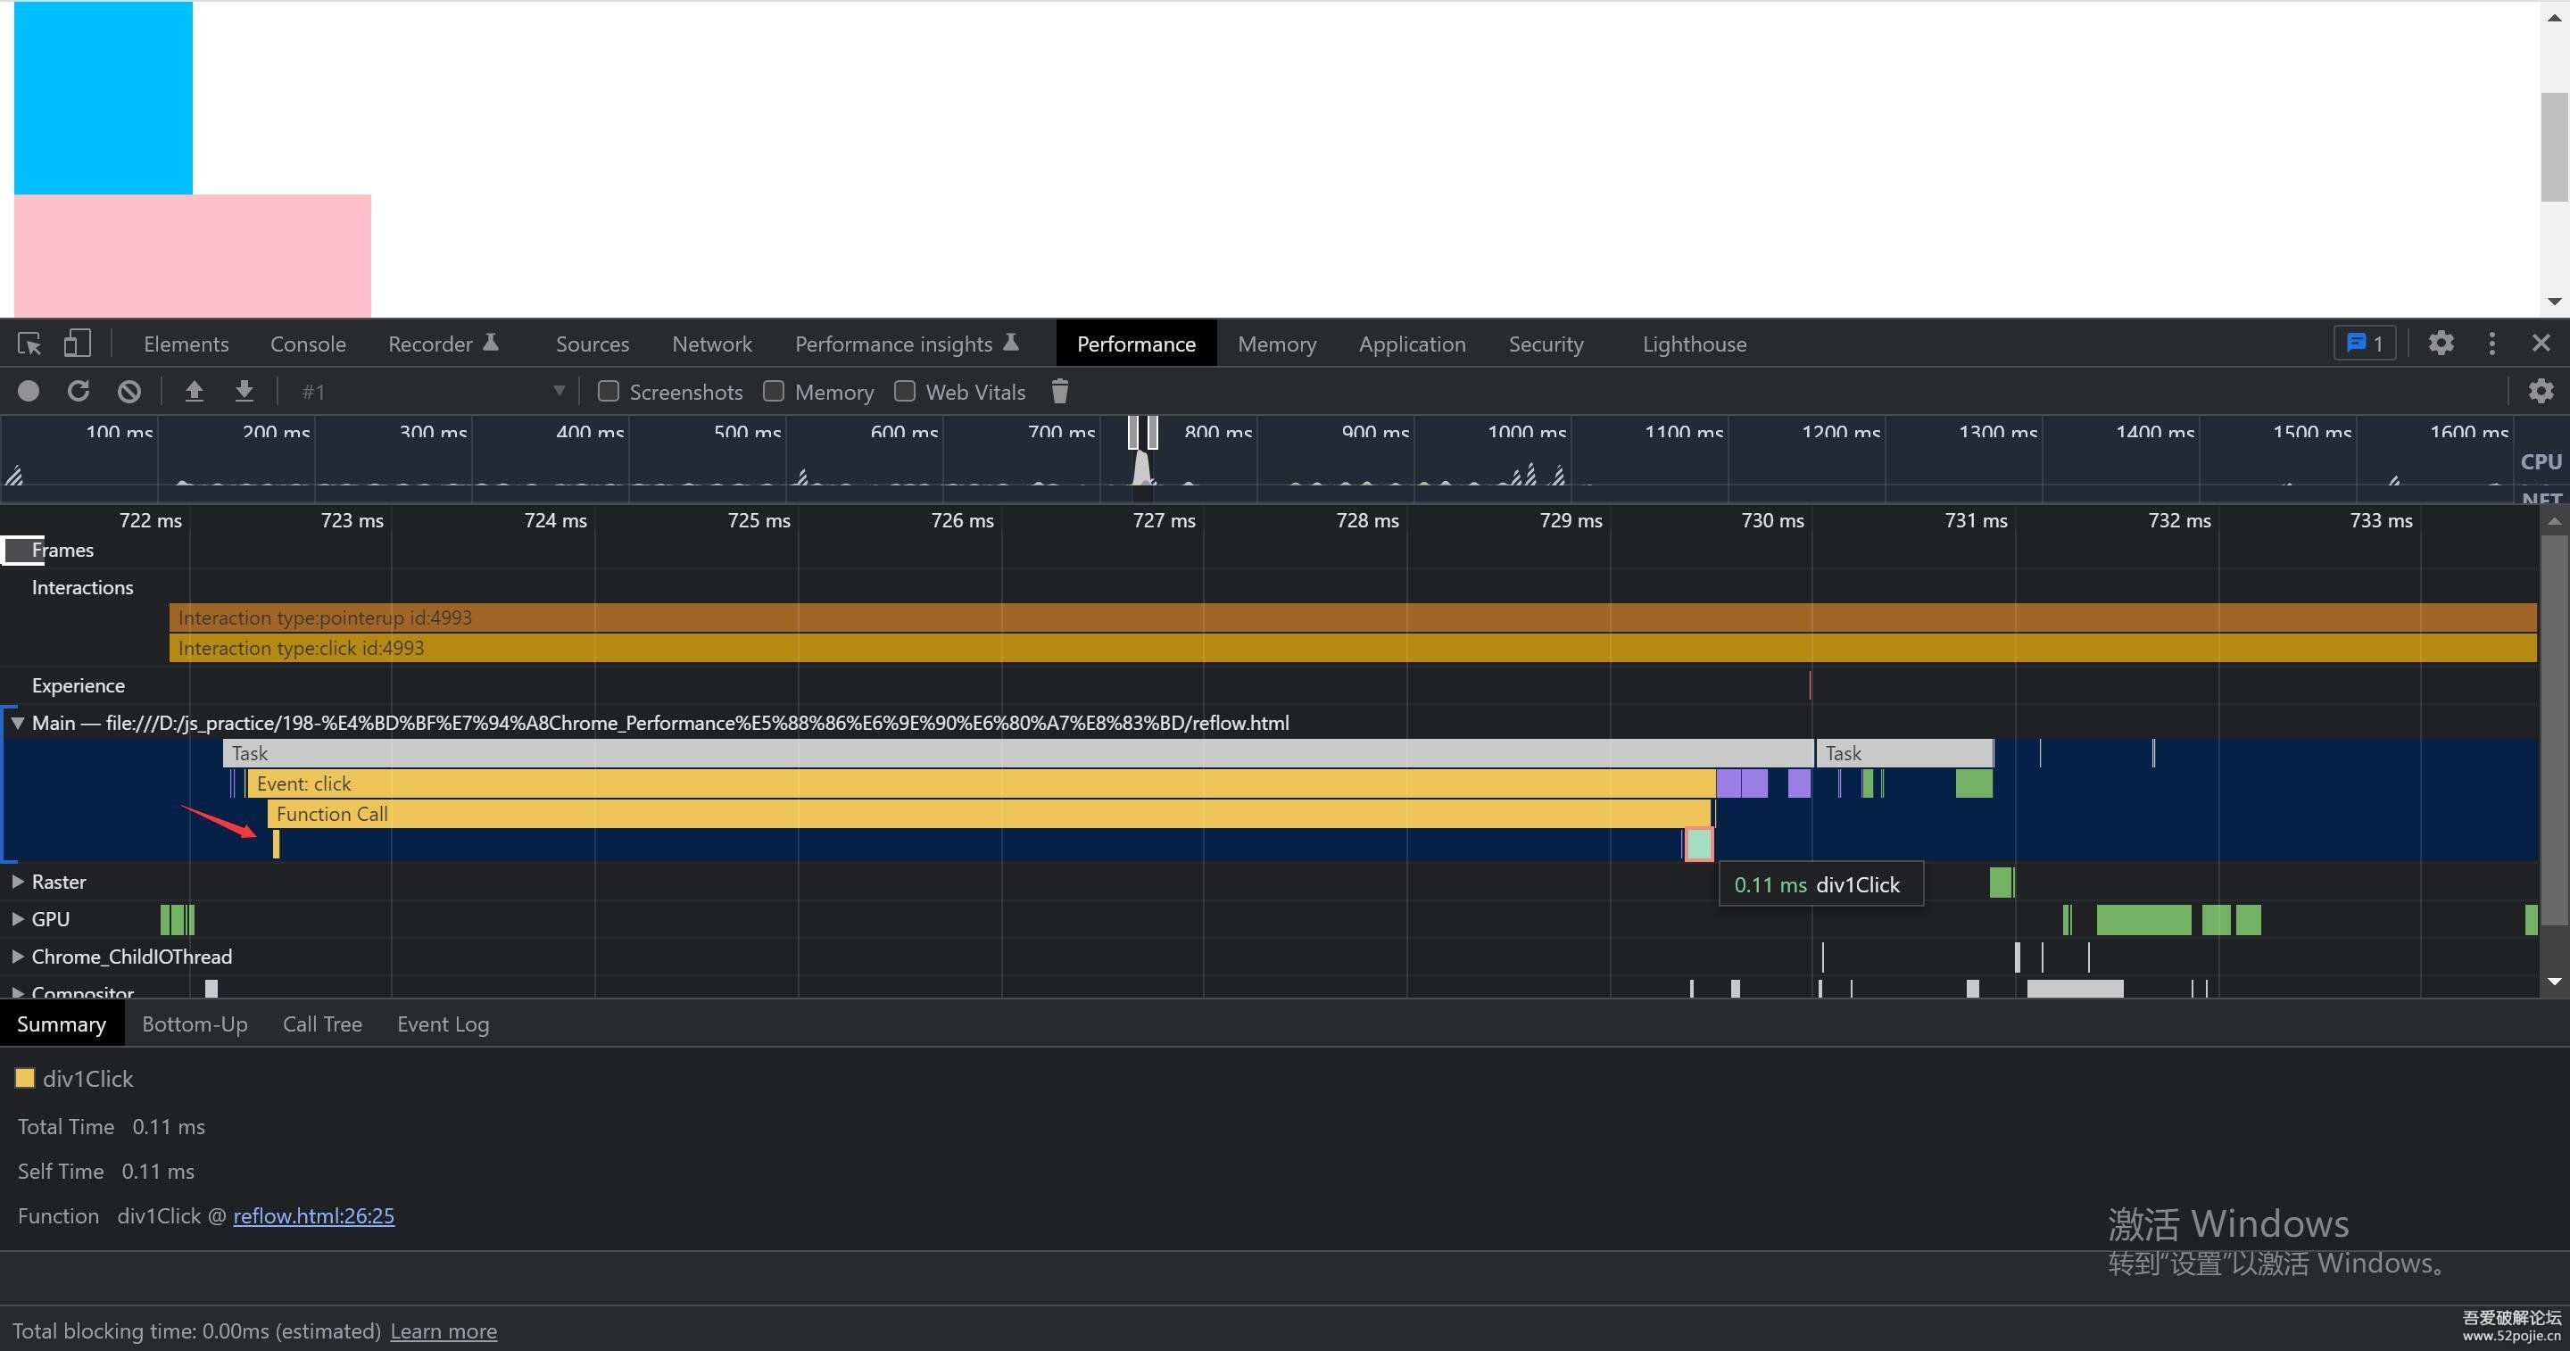Delete the current recording with trash icon
Image resolution: width=2570 pixels, height=1351 pixels.
(1058, 391)
